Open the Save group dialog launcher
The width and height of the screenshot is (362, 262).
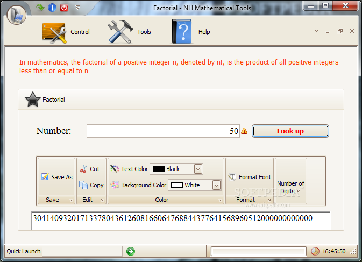point(71,200)
